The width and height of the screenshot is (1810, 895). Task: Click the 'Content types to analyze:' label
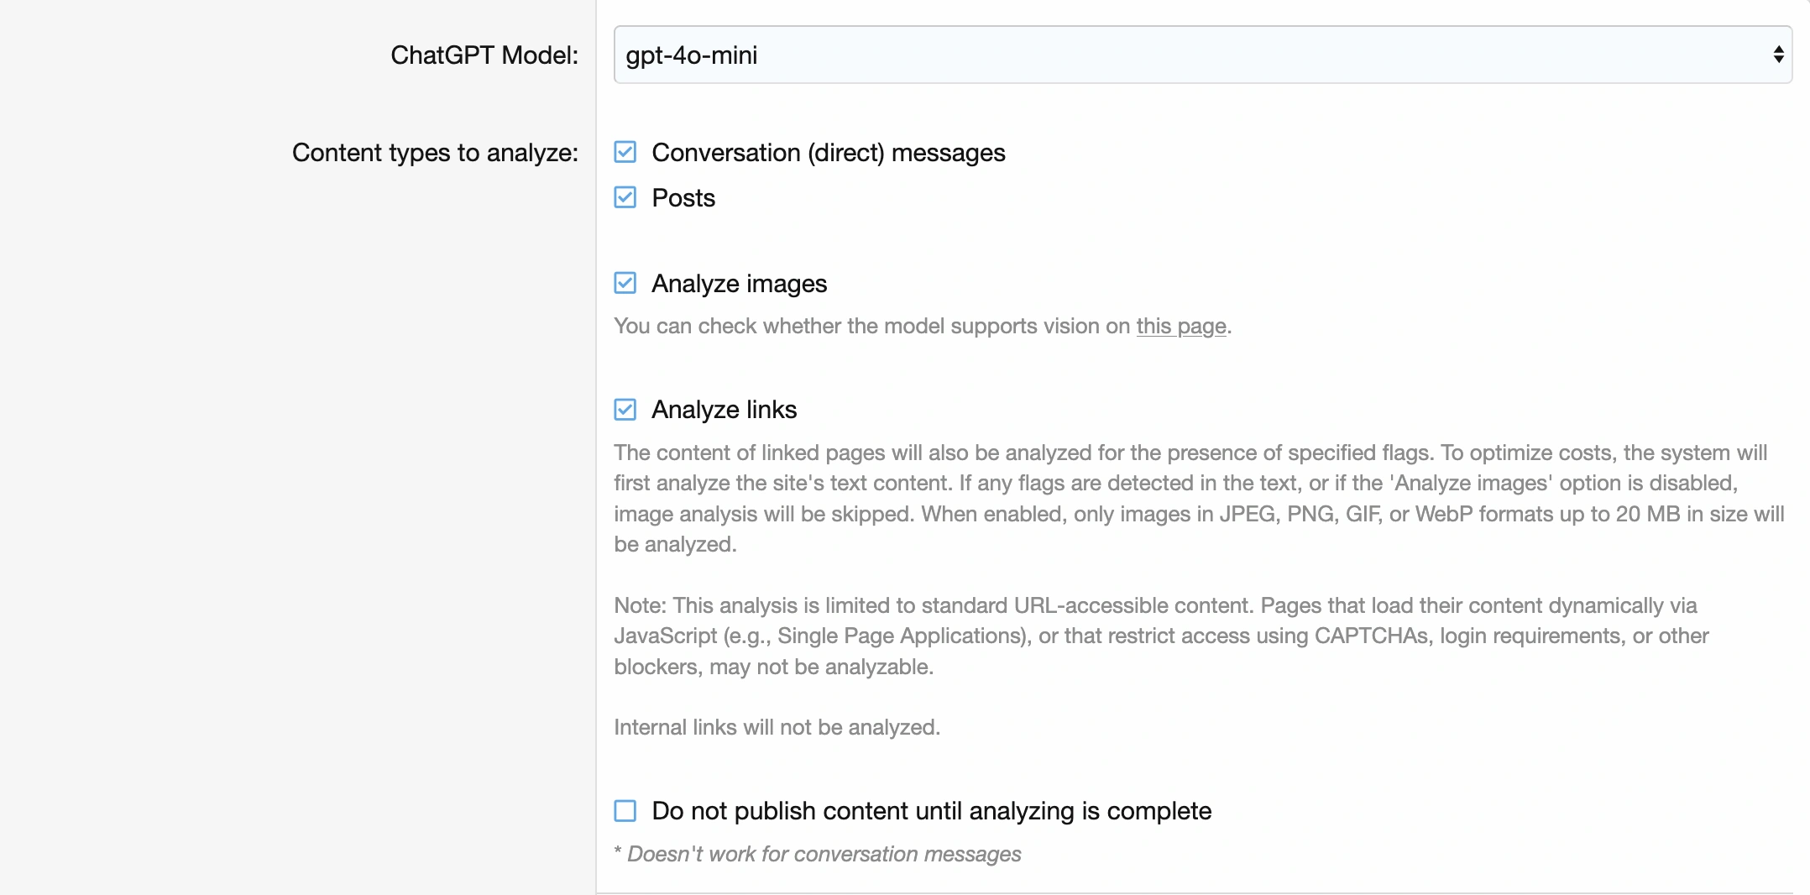435,152
